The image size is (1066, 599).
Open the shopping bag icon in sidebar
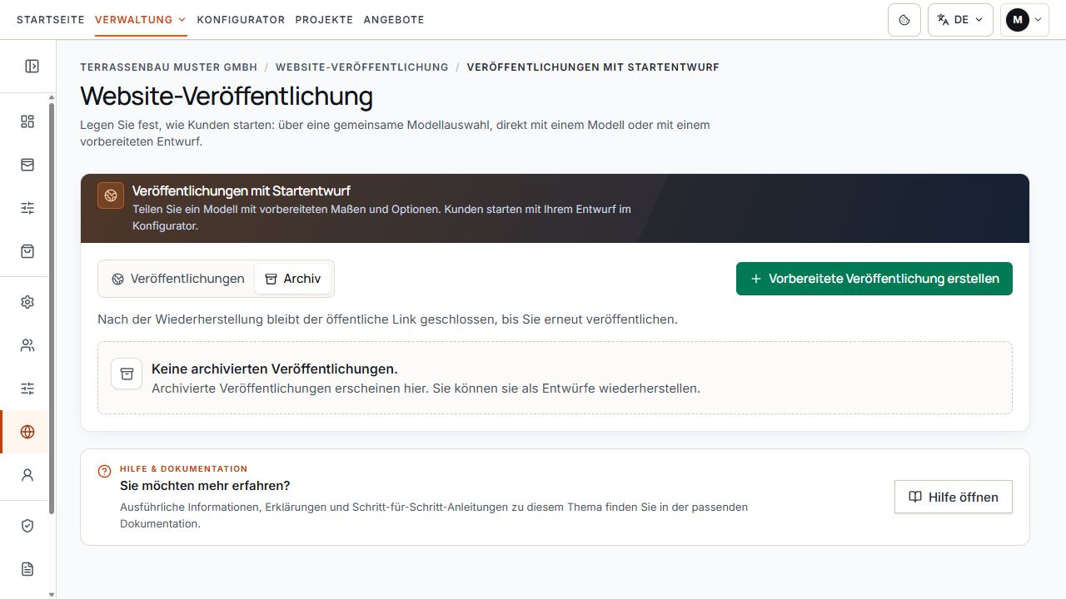(27, 251)
